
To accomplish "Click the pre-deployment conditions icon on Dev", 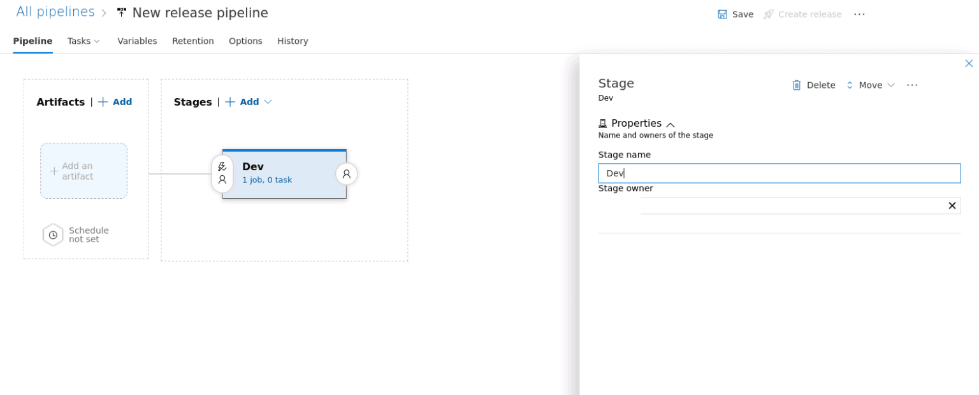I will pos(222,173).
